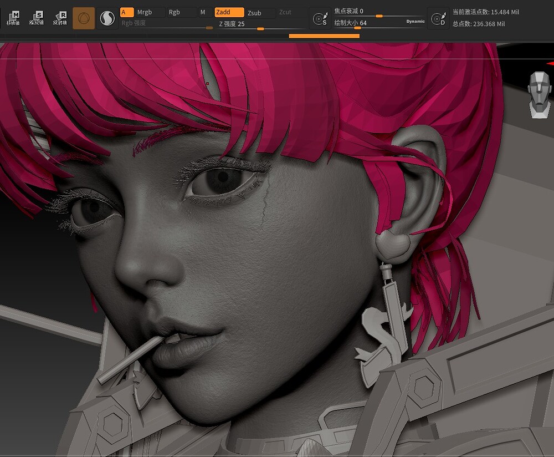Enable Rgb paint mode
Image resolution: width=554 pixels, height=457 pixels.
182,12
